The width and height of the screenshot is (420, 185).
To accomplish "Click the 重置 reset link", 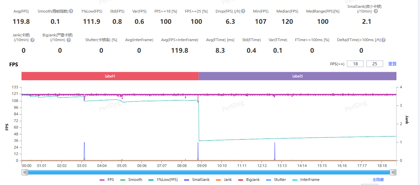I will [392, 64].
